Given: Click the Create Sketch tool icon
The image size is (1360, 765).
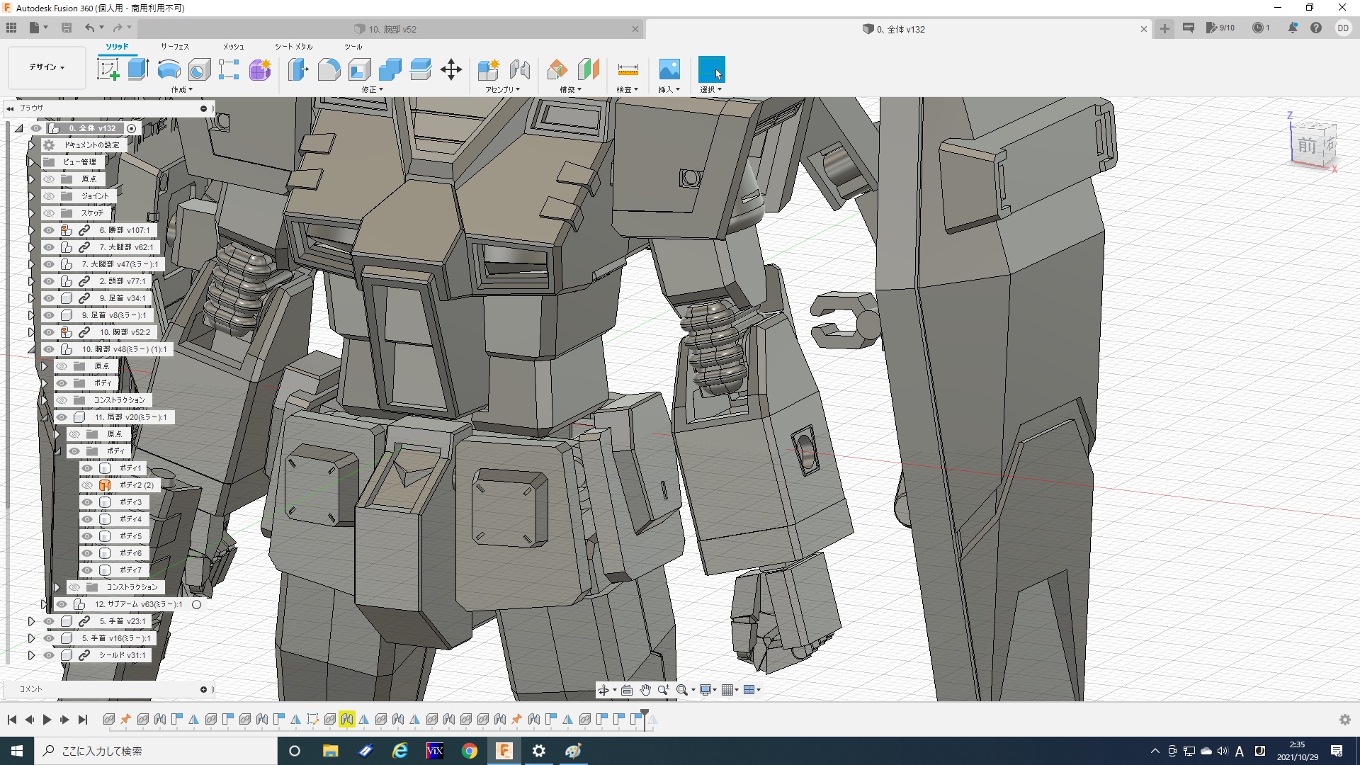Looking at the screenshot, I should [108, 69].
